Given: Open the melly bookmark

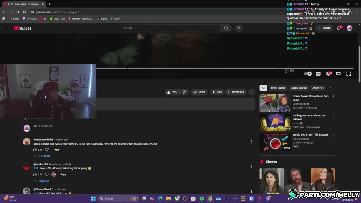Looking at the screenshot, I should (115, 19).
